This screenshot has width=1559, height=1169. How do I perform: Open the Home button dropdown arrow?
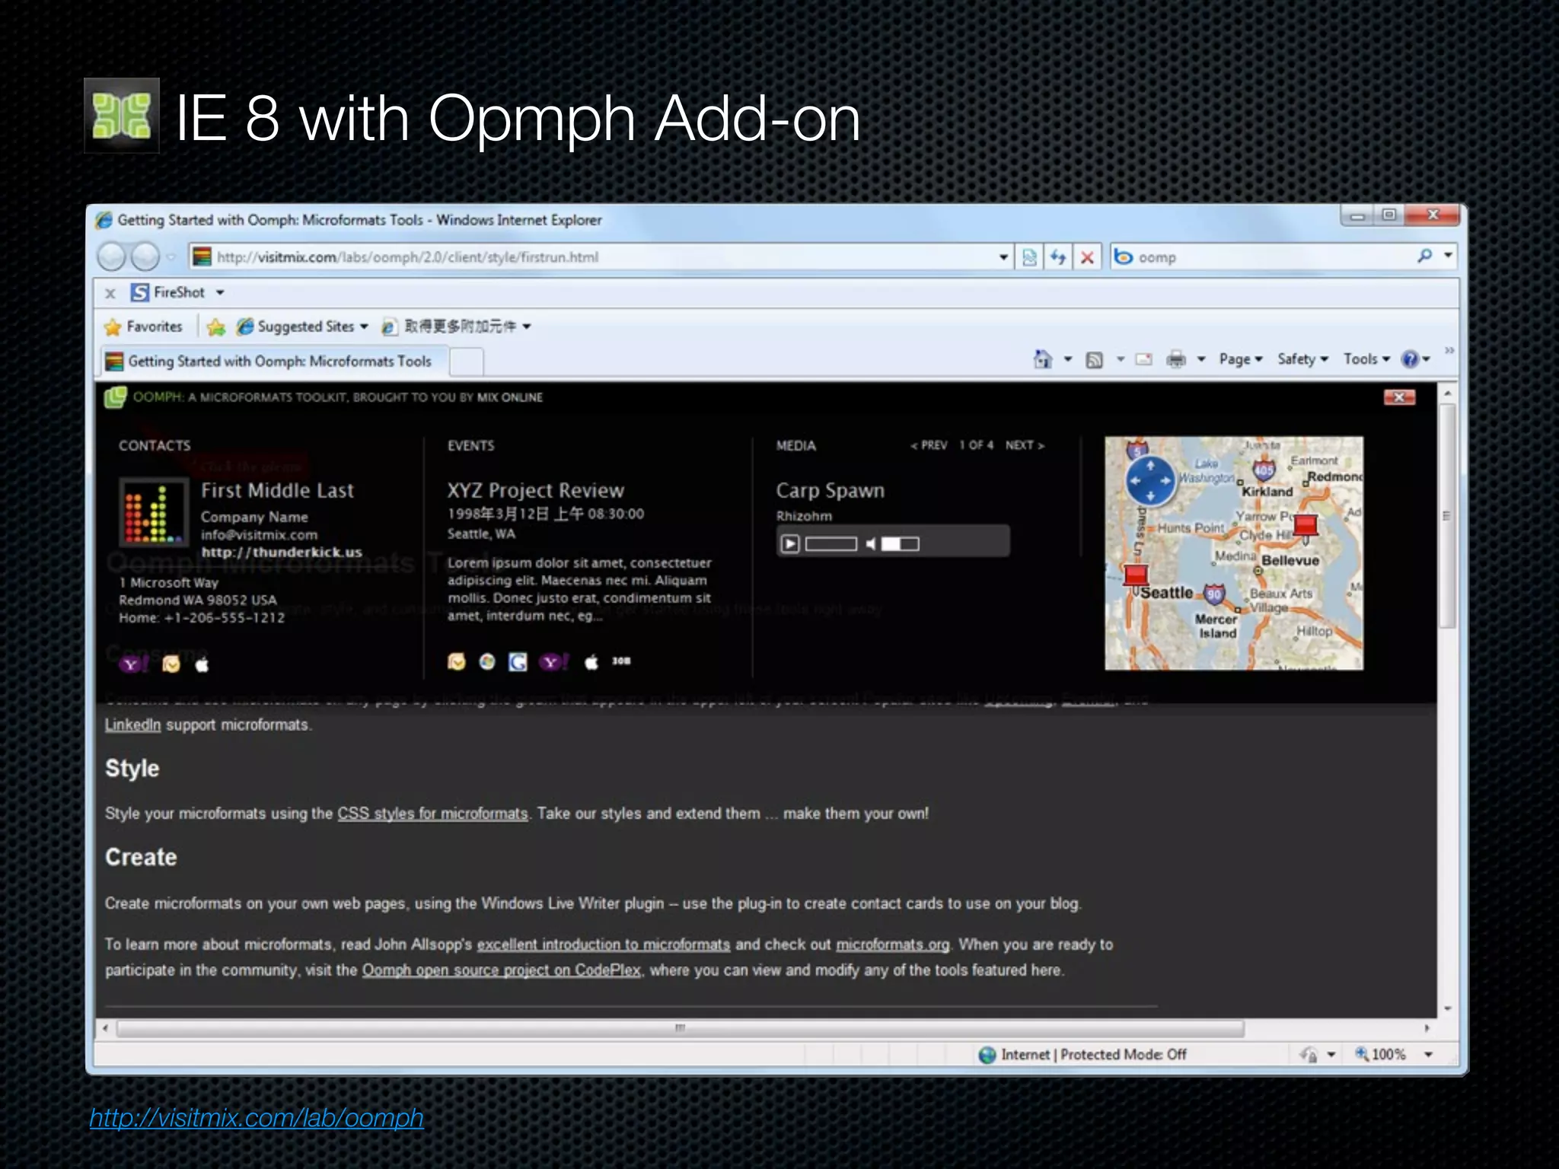tap(1067, 359)
